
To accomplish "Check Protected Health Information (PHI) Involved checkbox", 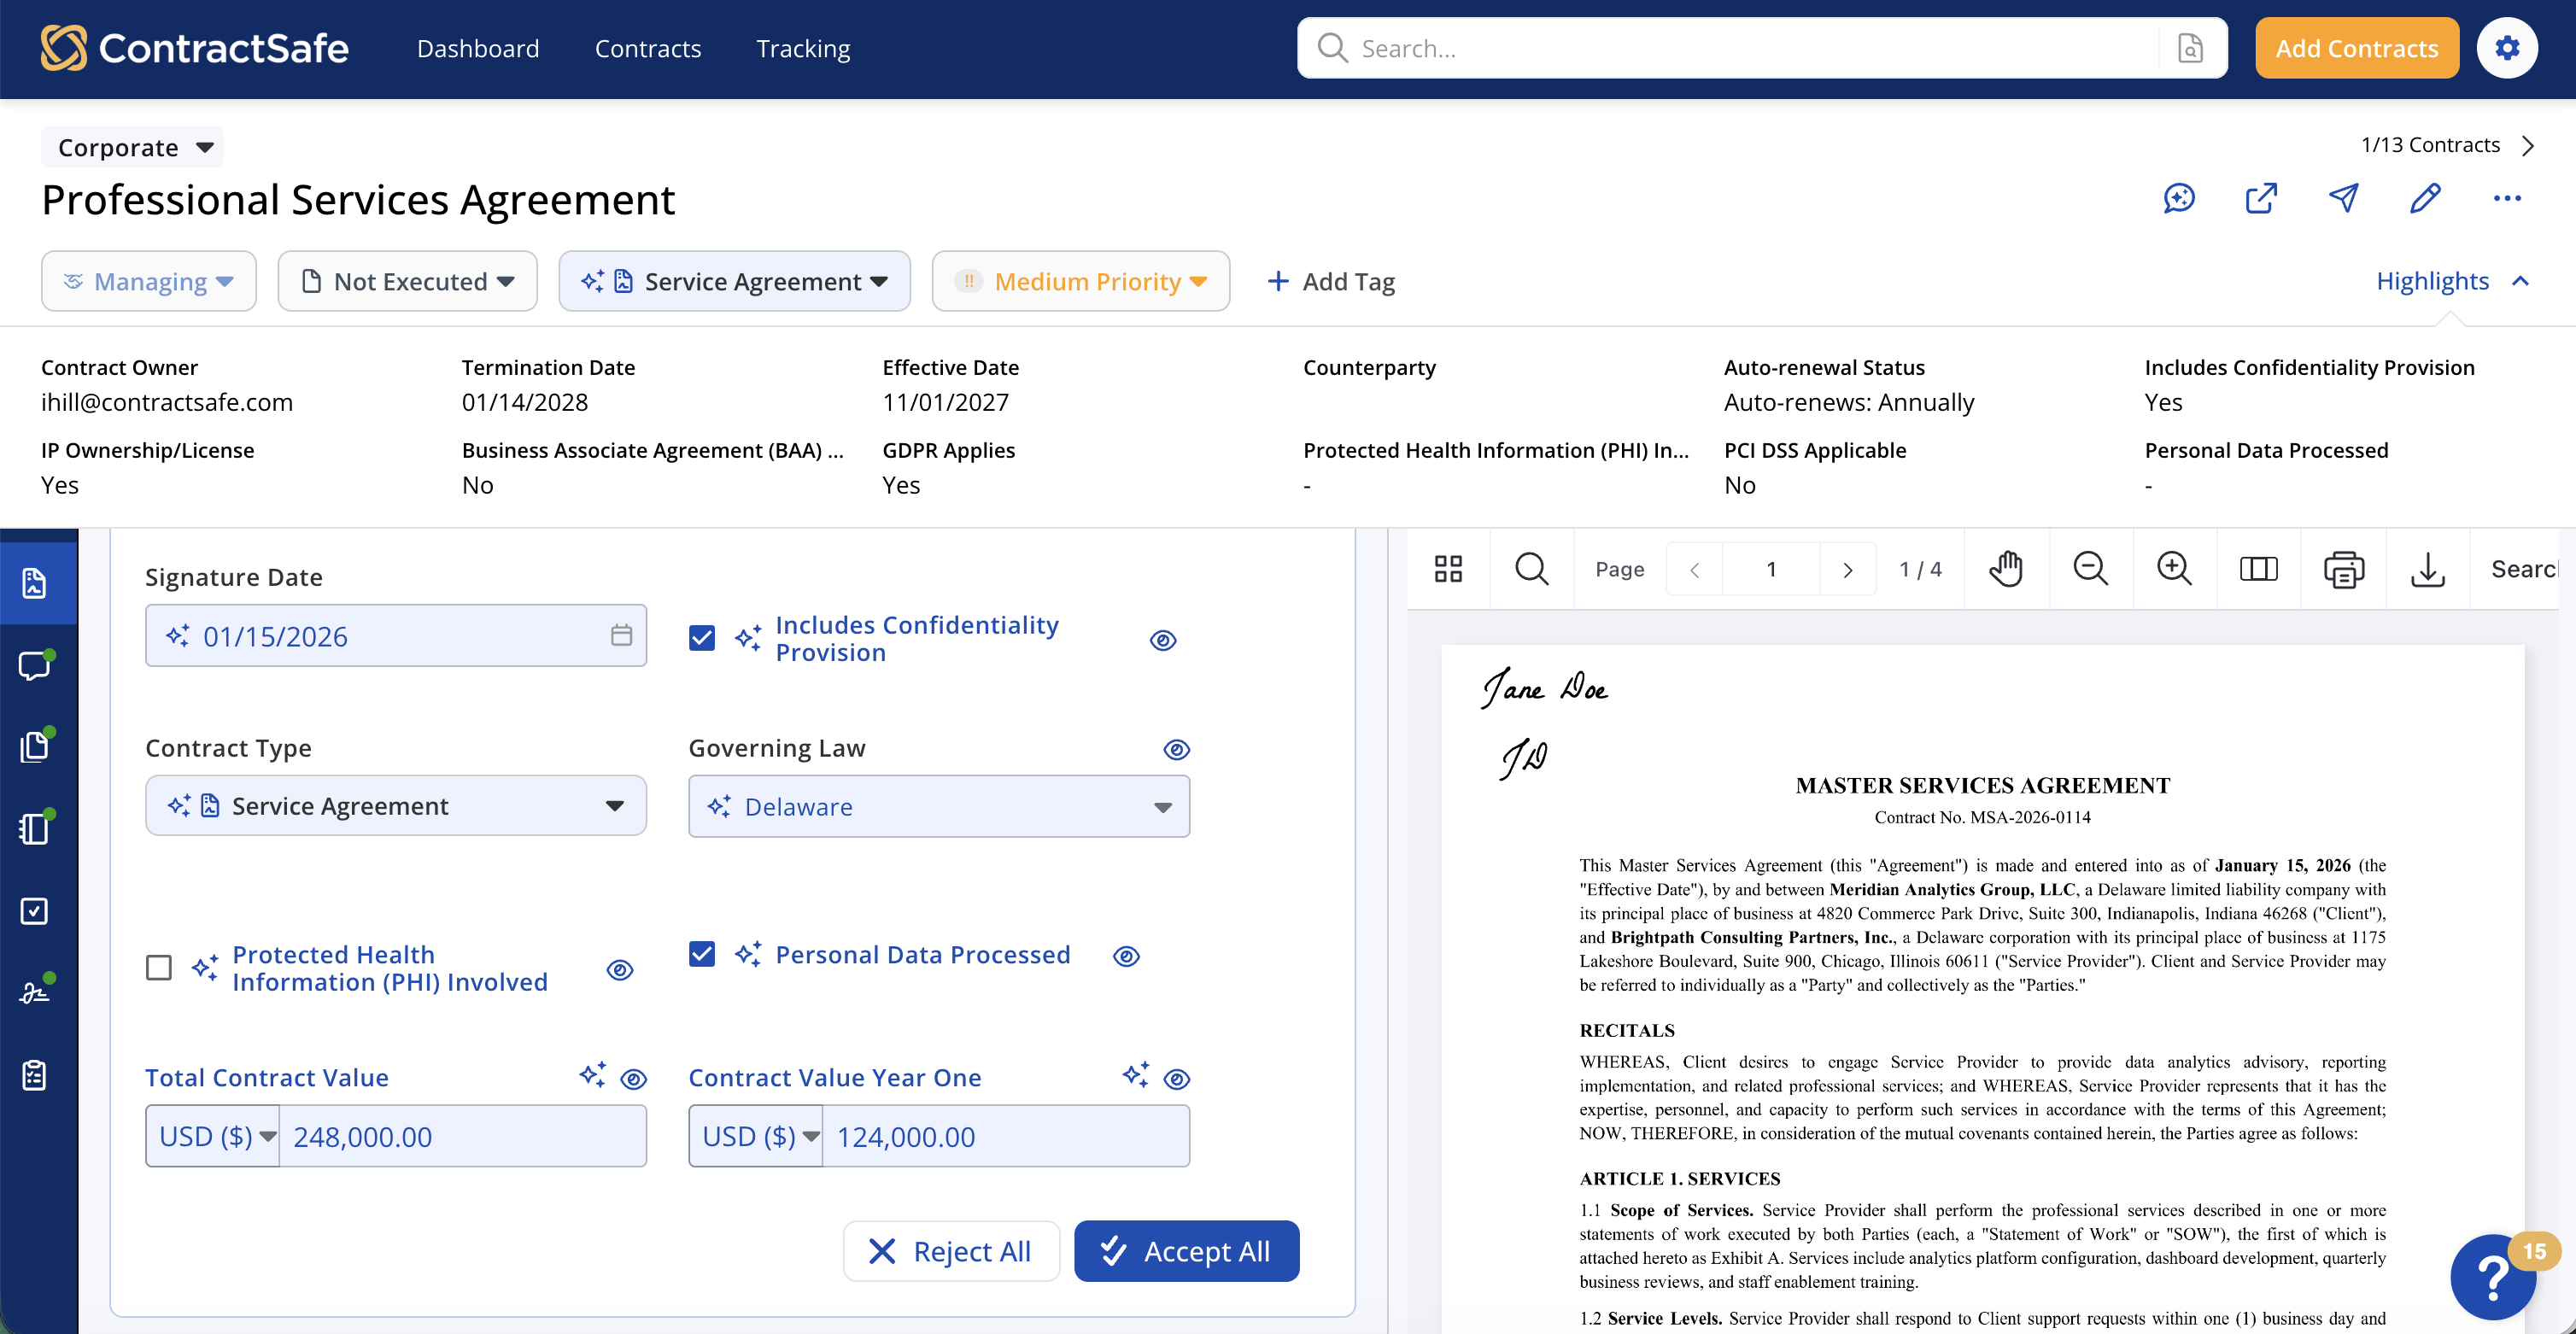I will tap(158, 968).
